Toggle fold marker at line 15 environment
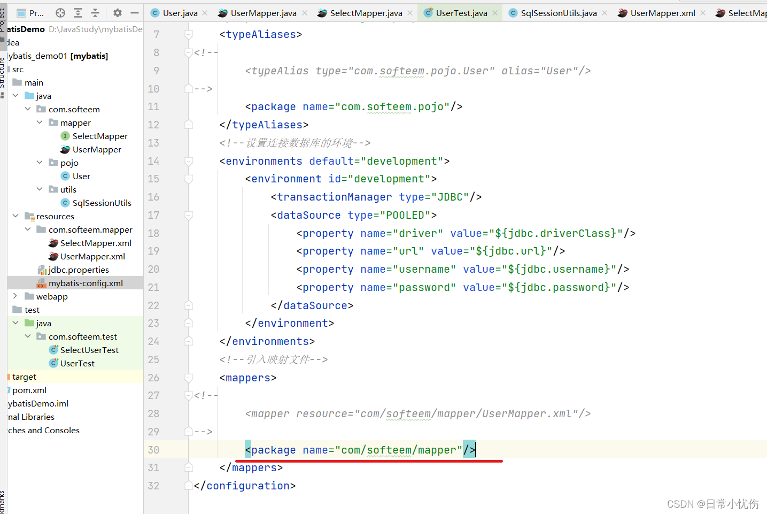The image size is (767, 514). click(x=188, y=179)
